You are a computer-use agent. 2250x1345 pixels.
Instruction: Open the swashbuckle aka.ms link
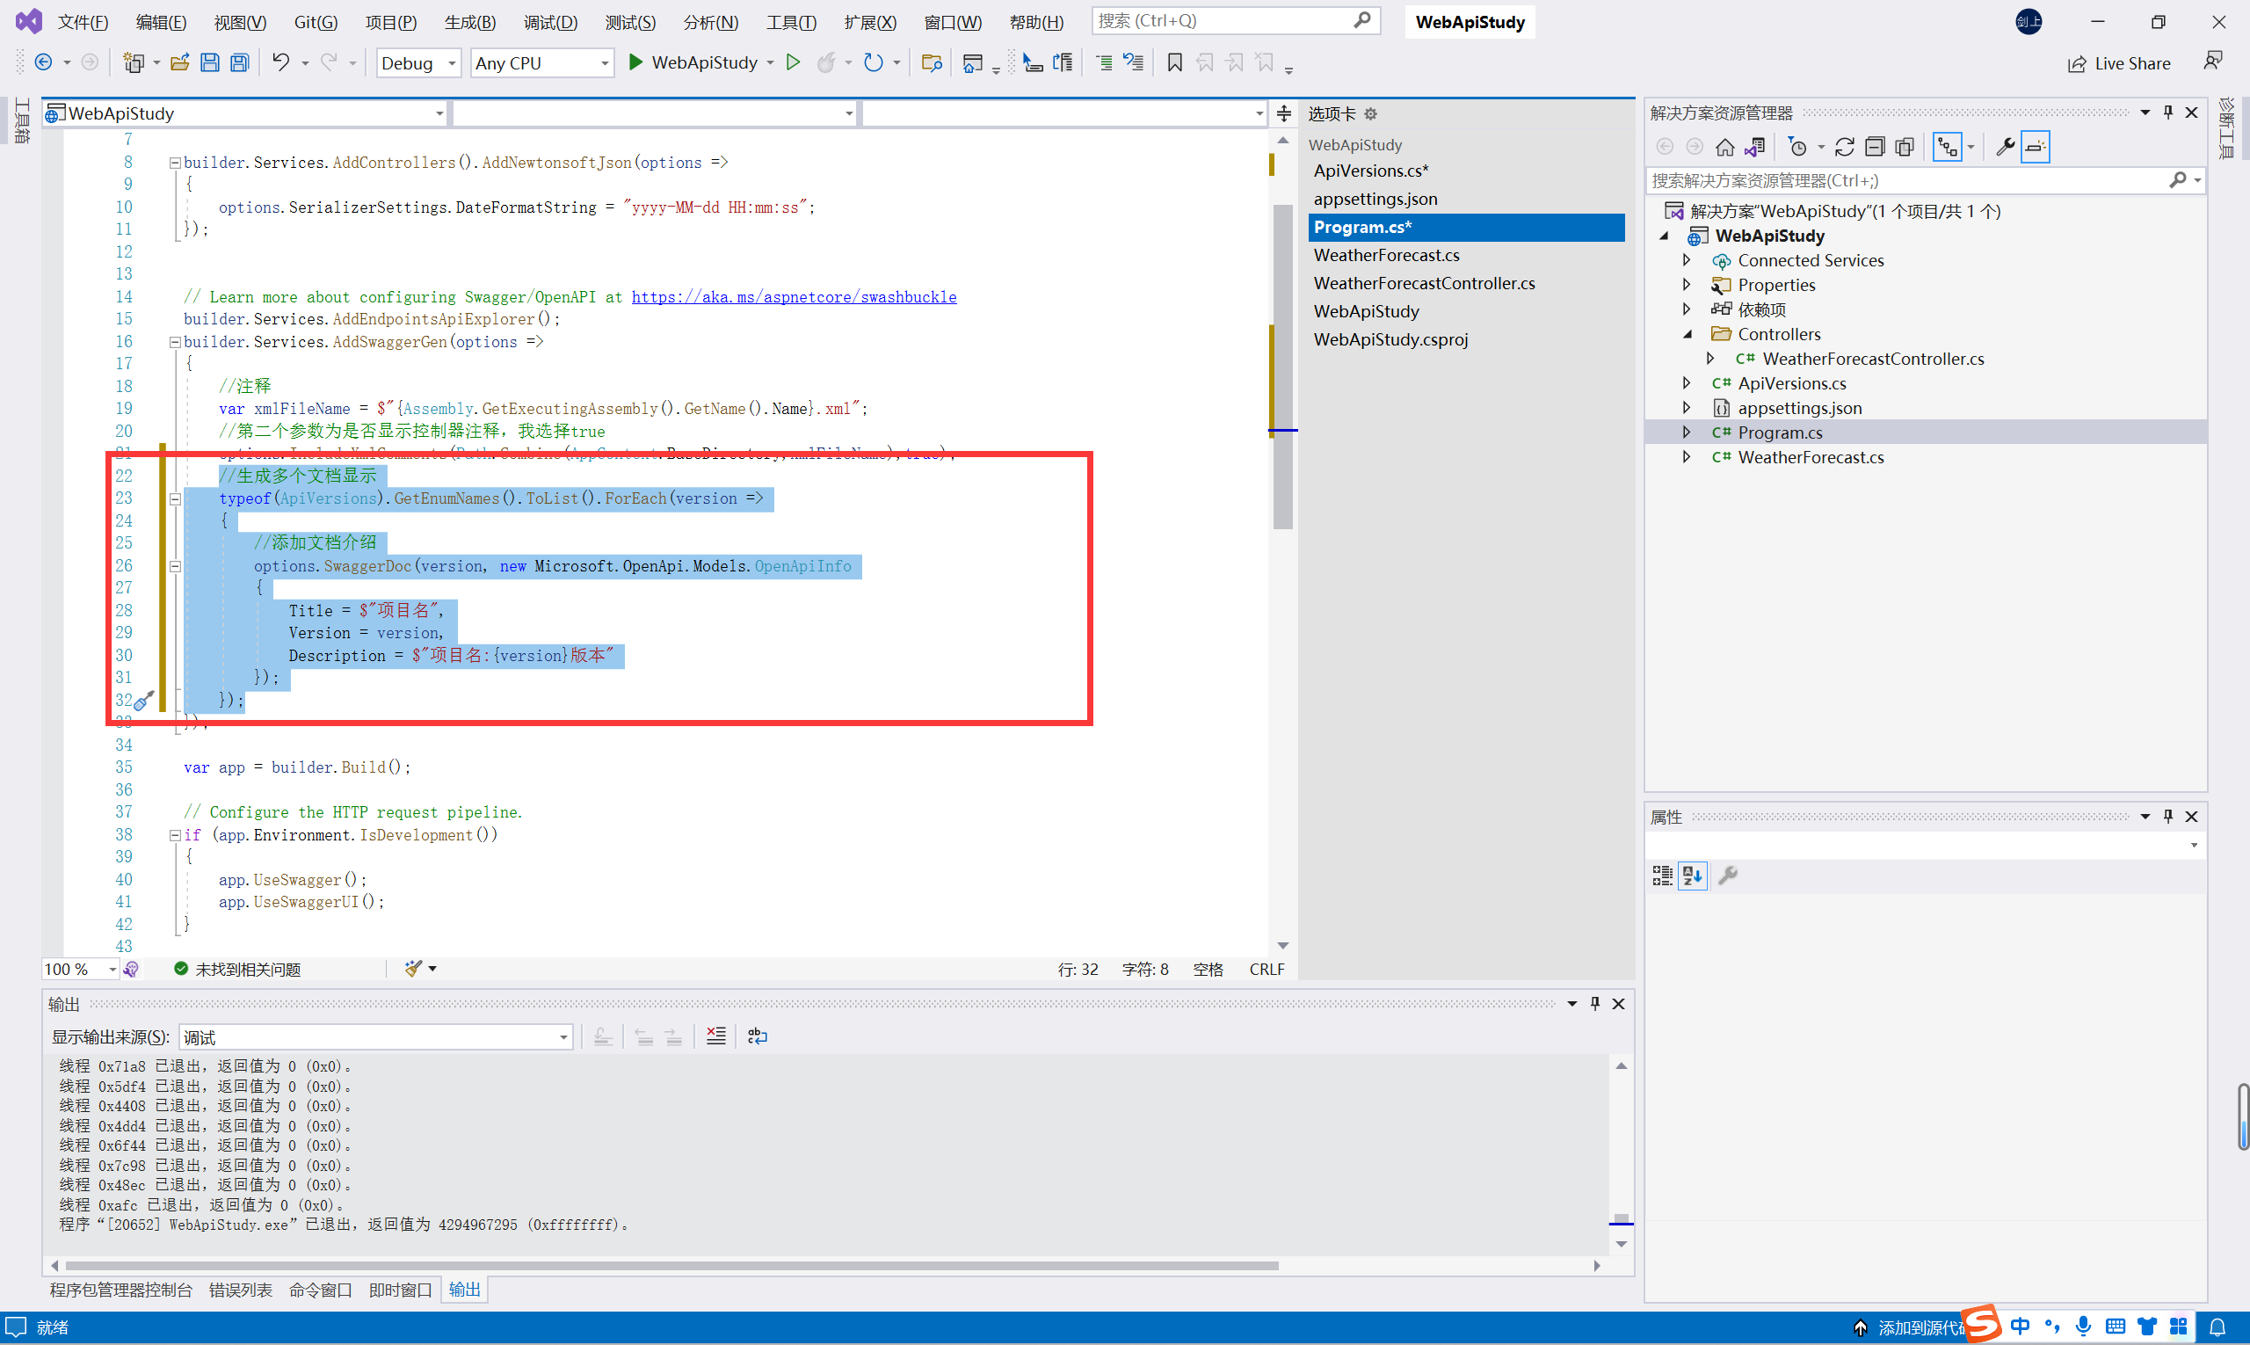tap(794, 297)
